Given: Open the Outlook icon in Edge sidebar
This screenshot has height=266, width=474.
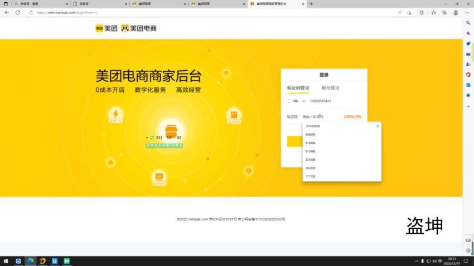Looking at the screenshot, I should (x=468, y=85).
